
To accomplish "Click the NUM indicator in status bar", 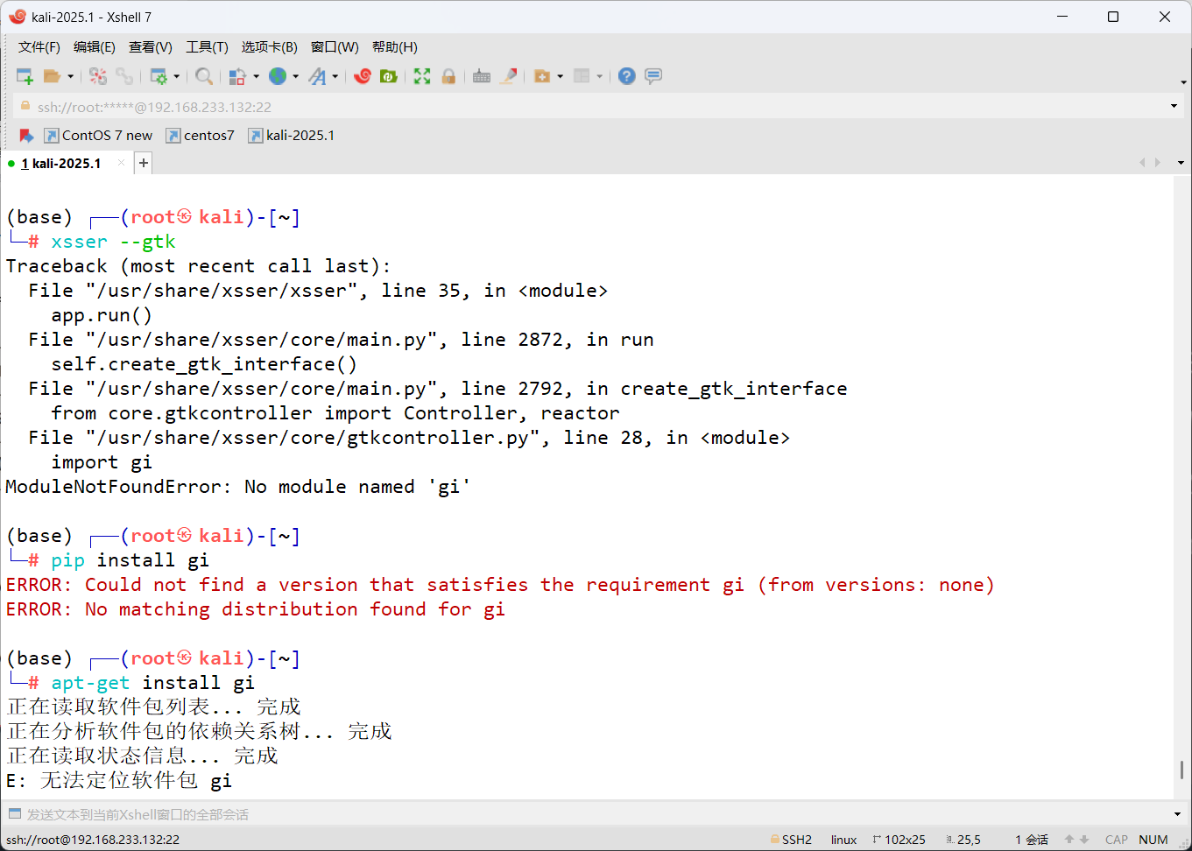I will click(1153, 840).
